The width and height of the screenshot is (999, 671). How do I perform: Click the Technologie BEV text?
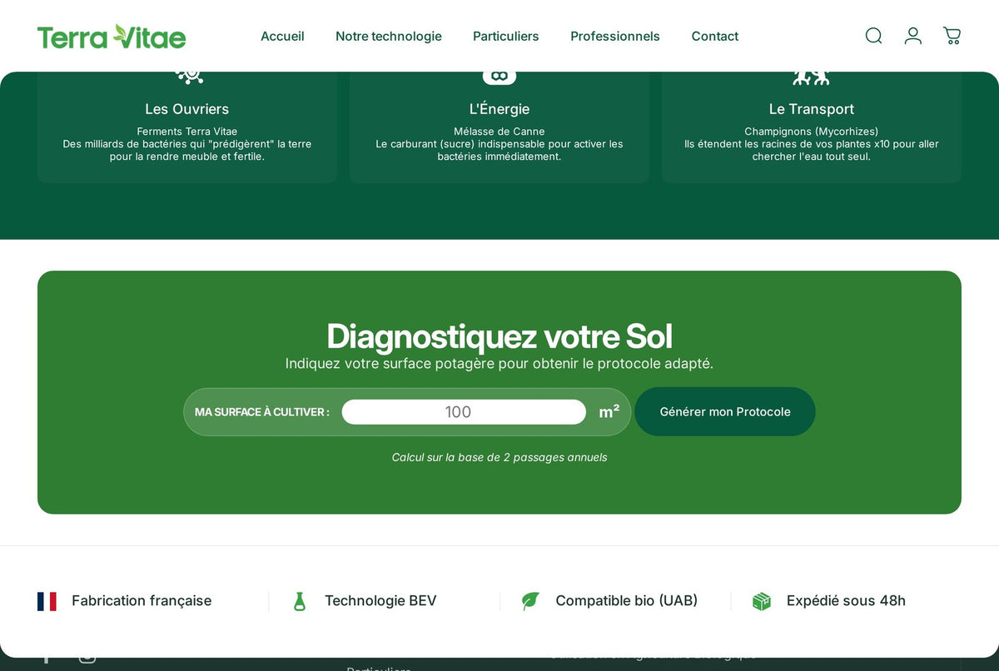380,601
